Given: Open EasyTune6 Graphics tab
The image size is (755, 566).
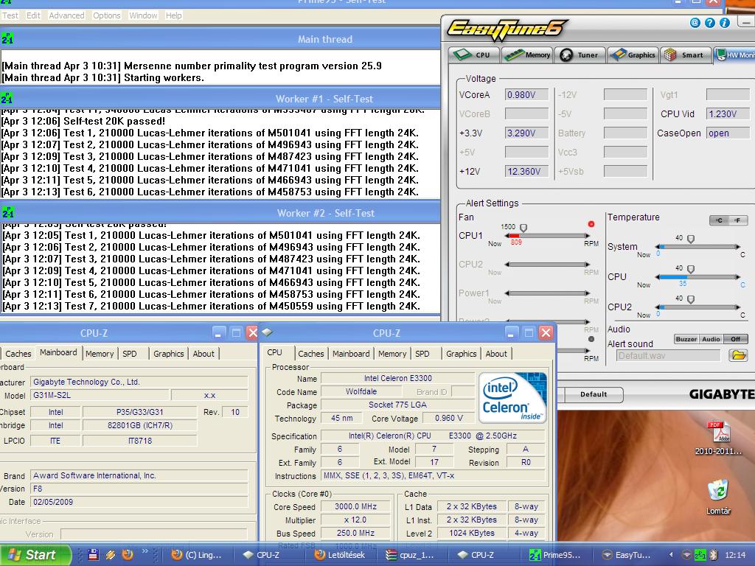Looking at the screenshot, I should 633,55.
